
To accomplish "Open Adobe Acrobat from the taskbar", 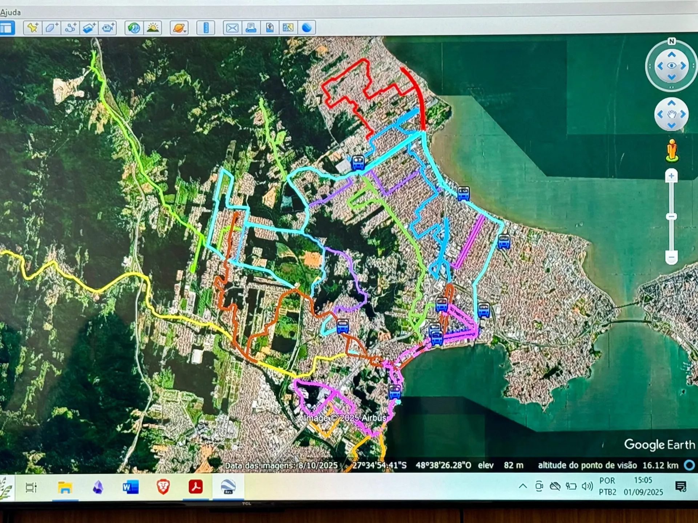I will 196,487.
